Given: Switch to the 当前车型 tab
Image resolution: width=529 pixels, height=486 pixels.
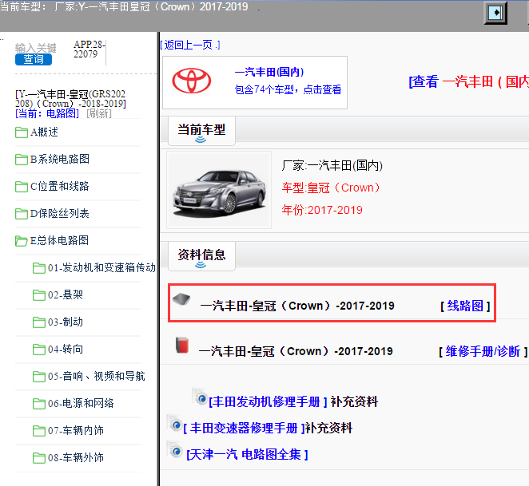Looking at the screenshot, I should [201, 131].
